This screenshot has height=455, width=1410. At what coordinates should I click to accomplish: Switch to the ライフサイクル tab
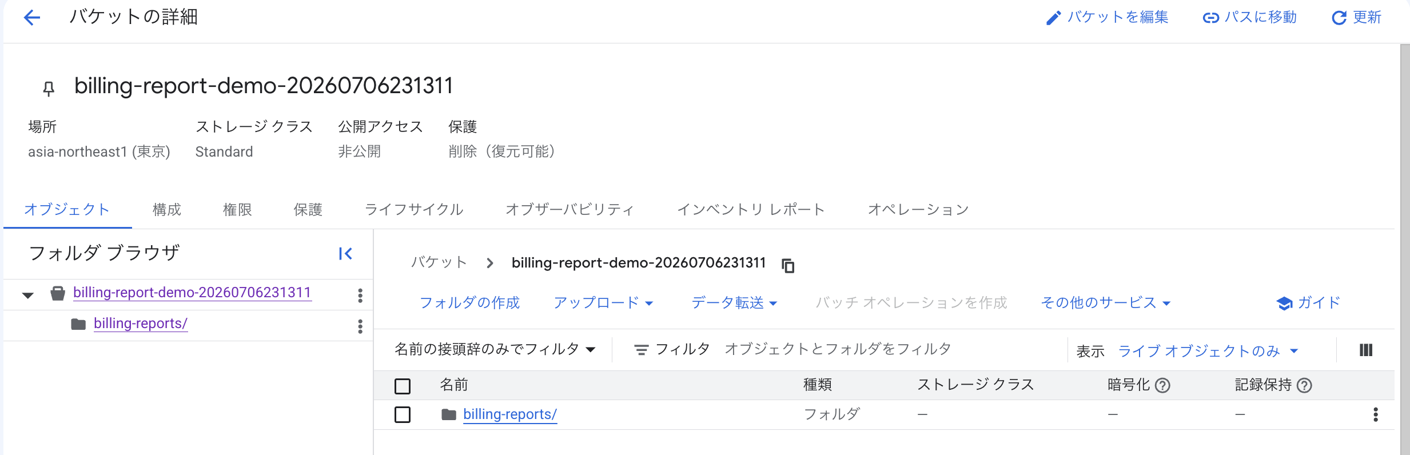coord(414,209)
